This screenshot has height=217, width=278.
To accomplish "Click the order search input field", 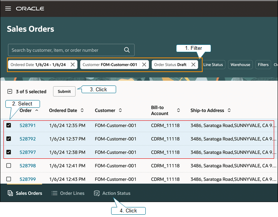I will [x=71, y=50].
